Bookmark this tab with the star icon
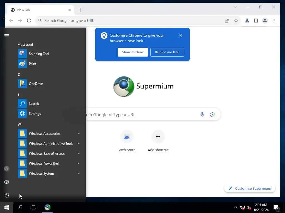The height and width of the screenshot is (213, 285). click(x=236, y=21)
